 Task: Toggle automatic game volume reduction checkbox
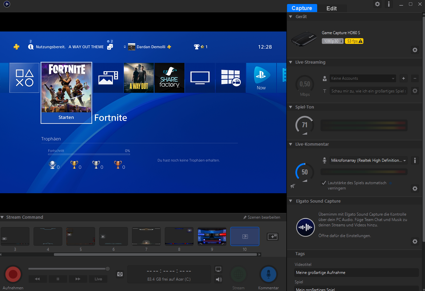pyautogui.click(x=324, y=183)
